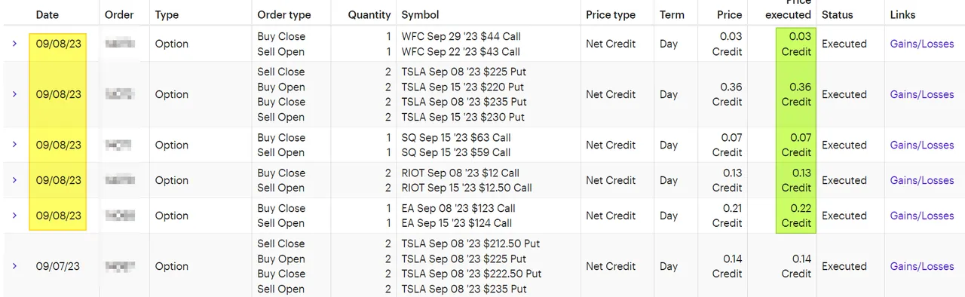This screenshot has height=297, width=965.
Task: Click the Status column header
Action: click(x=837, y=14)
